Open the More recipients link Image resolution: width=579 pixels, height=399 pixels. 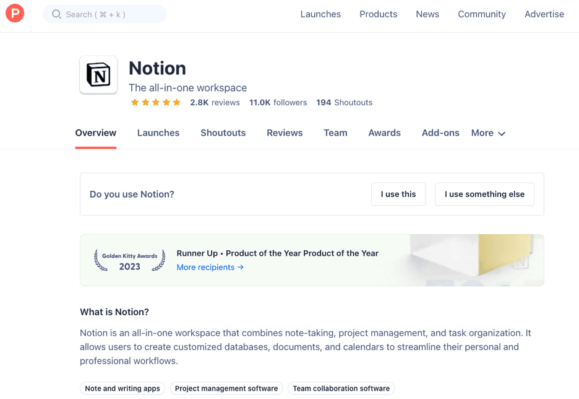pyautogui.click(x=206, y=267)
